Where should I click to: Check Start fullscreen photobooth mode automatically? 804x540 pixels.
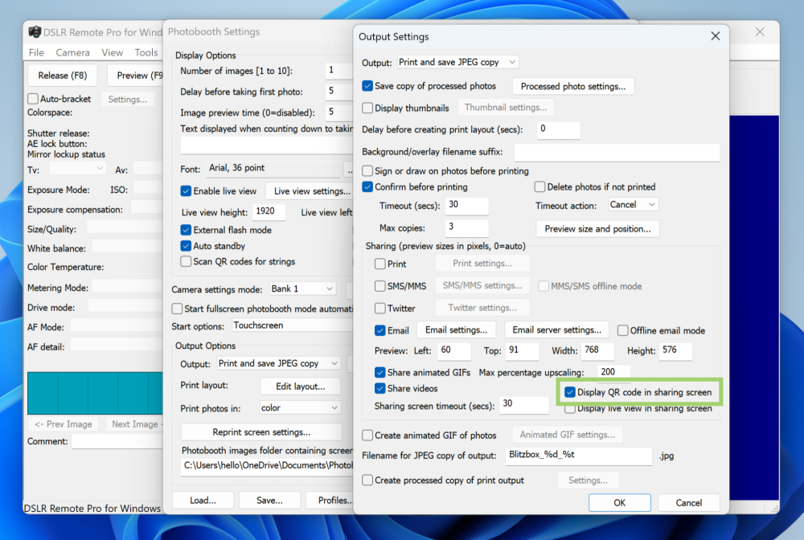pos(177,309)
